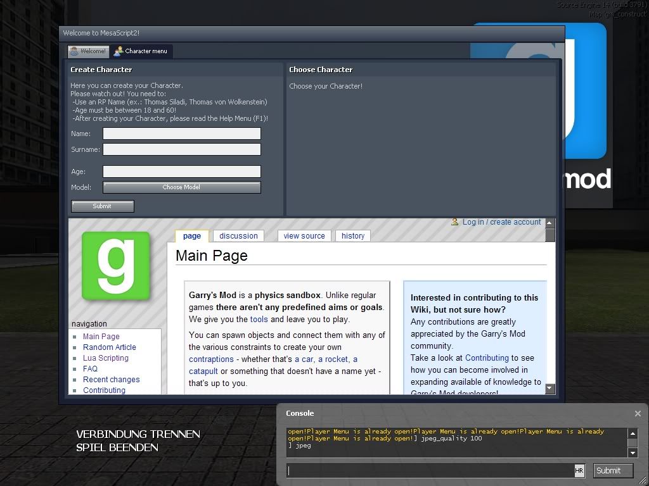This screenshot has height=486, width=649.
Task: Click Log in / create account link
Action: (502, 222)
